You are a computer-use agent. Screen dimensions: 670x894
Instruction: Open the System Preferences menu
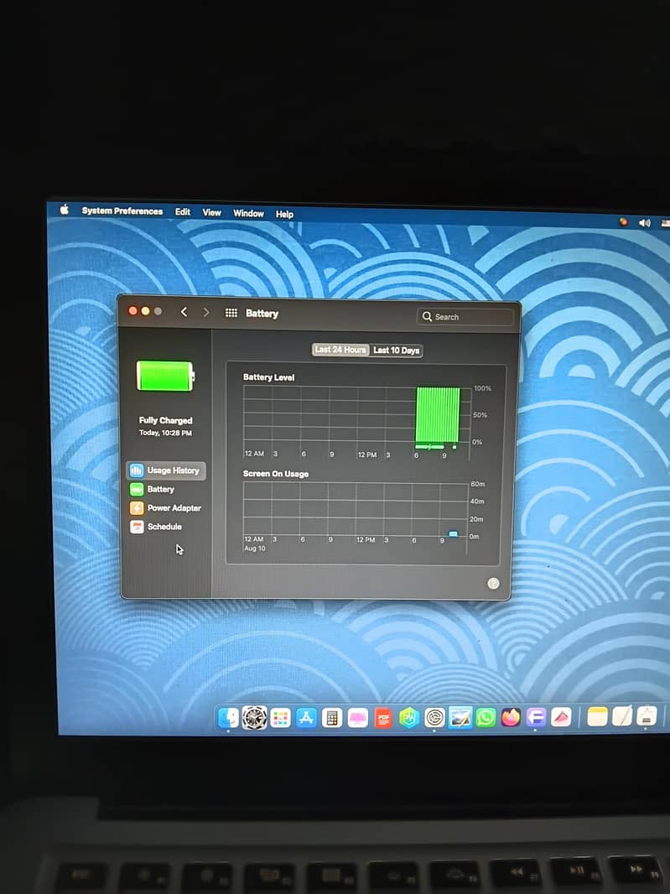(122, 211)
